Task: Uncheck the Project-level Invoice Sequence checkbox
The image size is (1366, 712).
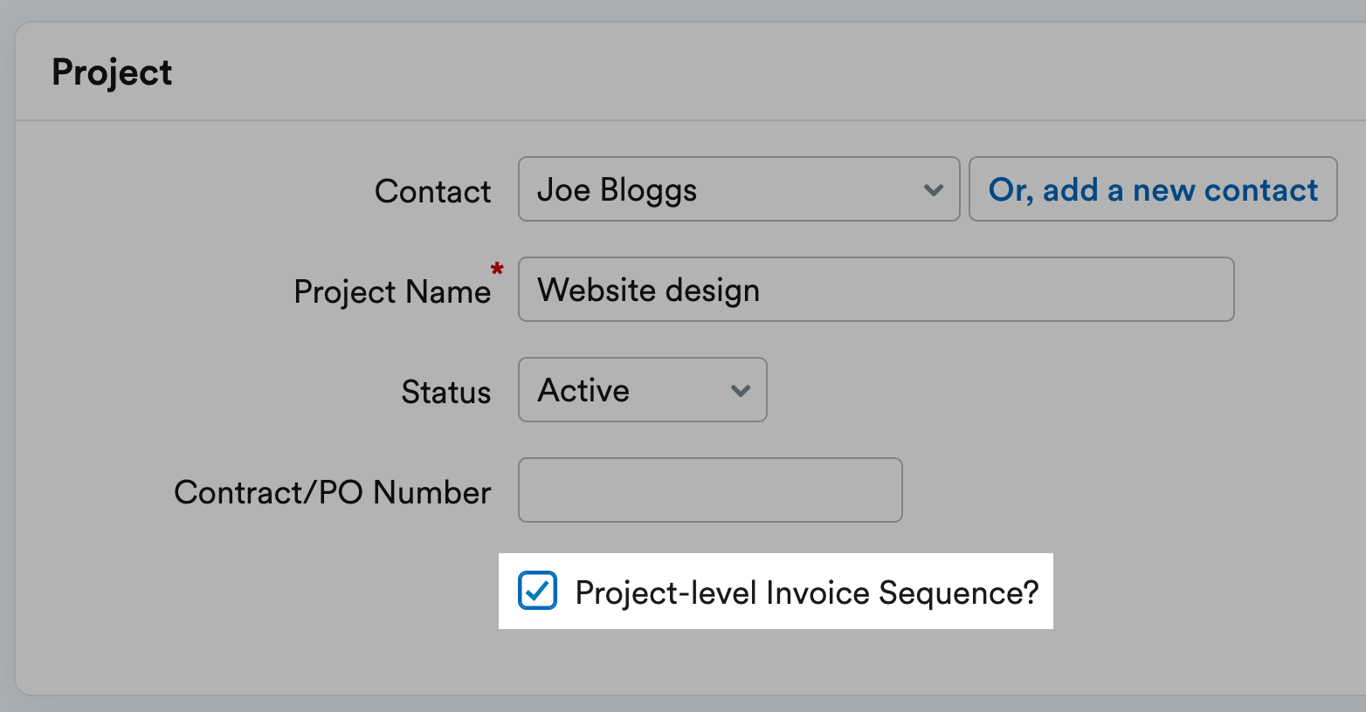Action: pyautogui.click(x=537, y=591)
